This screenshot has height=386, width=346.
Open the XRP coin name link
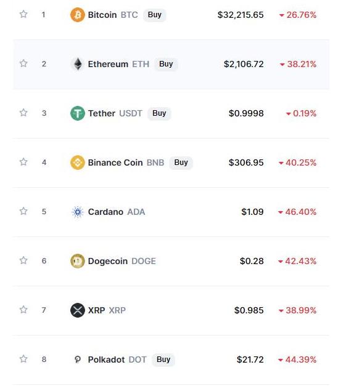click(96, 310)
